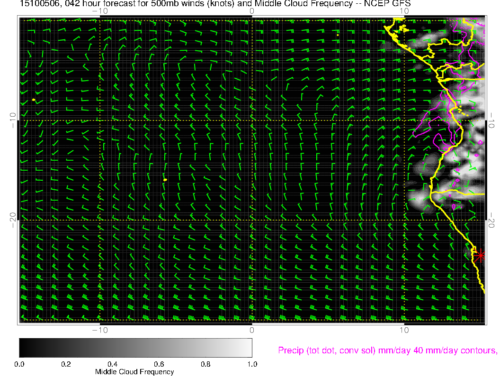500x387 pixels.
Task: Click the colorbar at the 0.6 position
Action: [159, 347]
